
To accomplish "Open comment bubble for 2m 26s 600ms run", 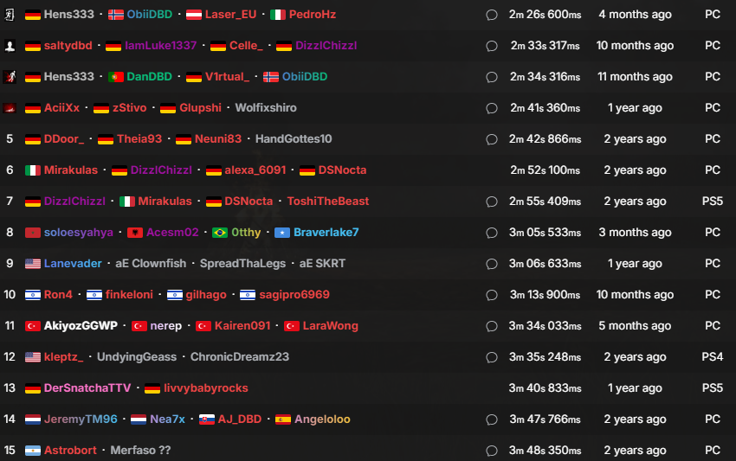I will pyautogui.click(x=492, y=15).
